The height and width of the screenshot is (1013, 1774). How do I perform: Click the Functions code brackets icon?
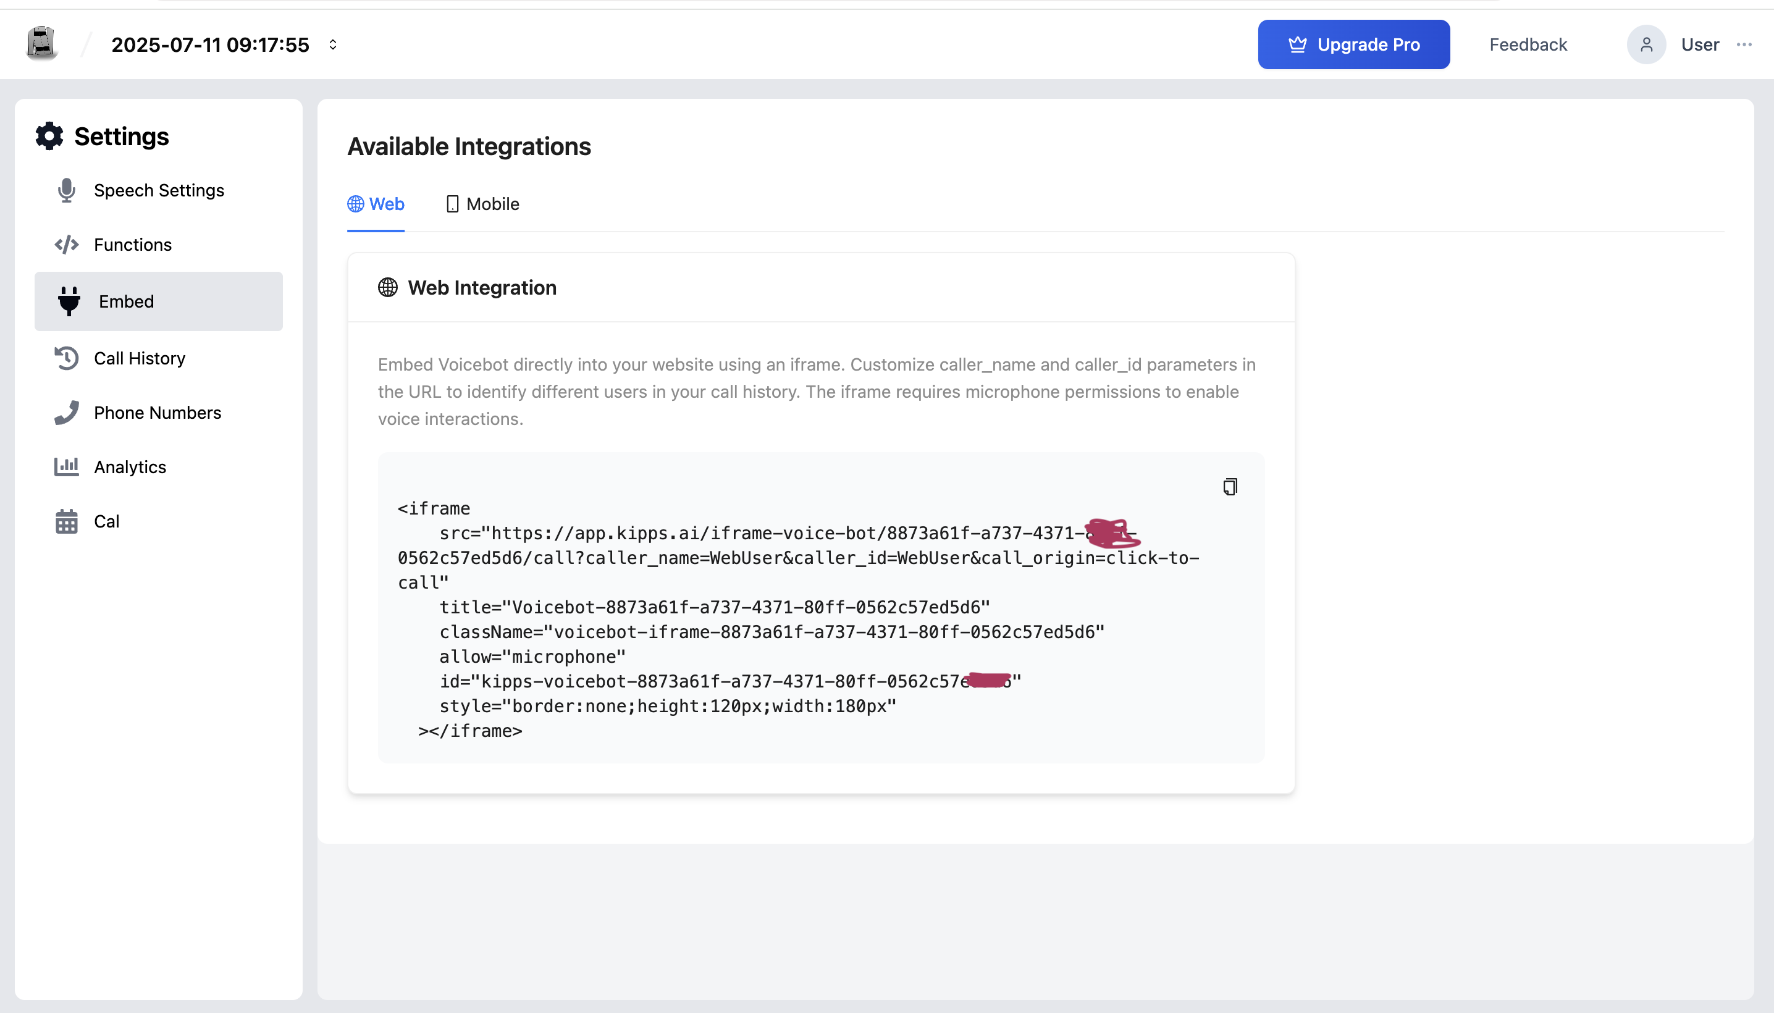pyautogui.click(x=67, y=245)
